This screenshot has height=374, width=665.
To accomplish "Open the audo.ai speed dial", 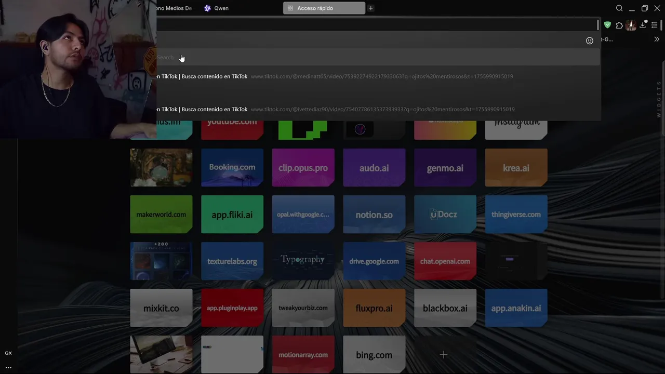I will (374, 167).
